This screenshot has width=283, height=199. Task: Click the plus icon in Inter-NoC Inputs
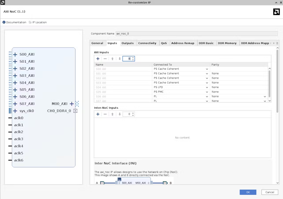click(98, 114)
